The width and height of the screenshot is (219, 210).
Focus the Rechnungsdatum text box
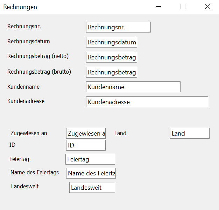pos(112,42)
